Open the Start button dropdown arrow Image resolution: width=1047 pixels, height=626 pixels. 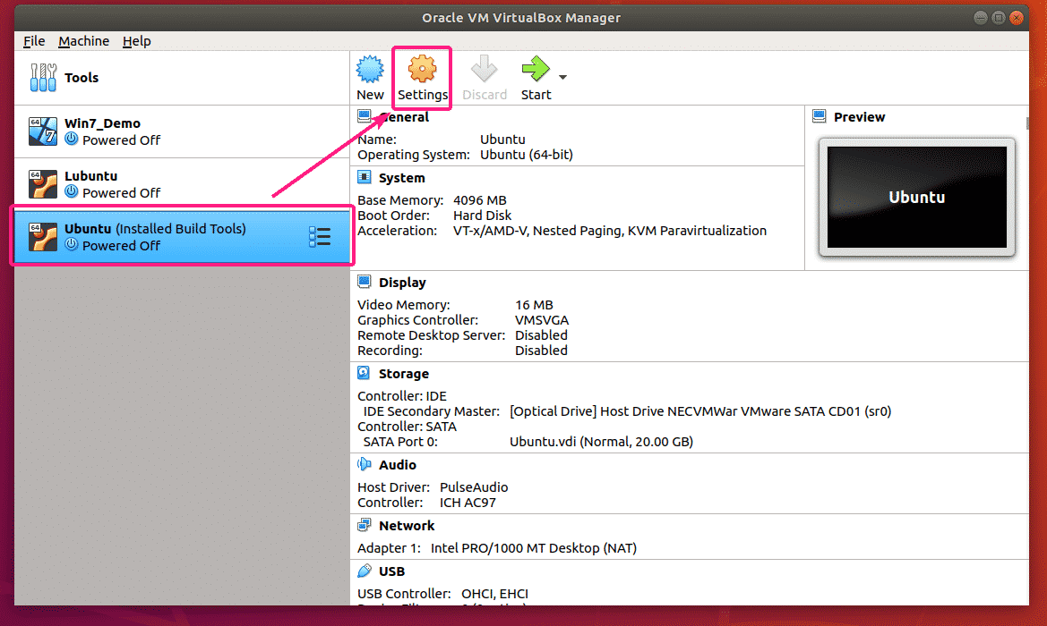tap(562, 77)
